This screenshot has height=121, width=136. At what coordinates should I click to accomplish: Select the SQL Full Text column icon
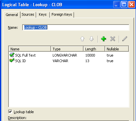pyautogui.click(x=12, y=55)
